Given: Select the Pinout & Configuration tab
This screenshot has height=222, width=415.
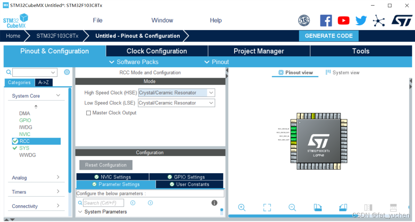Looking at the screenshot, I should pyautogui.click(x=54, y=51).
